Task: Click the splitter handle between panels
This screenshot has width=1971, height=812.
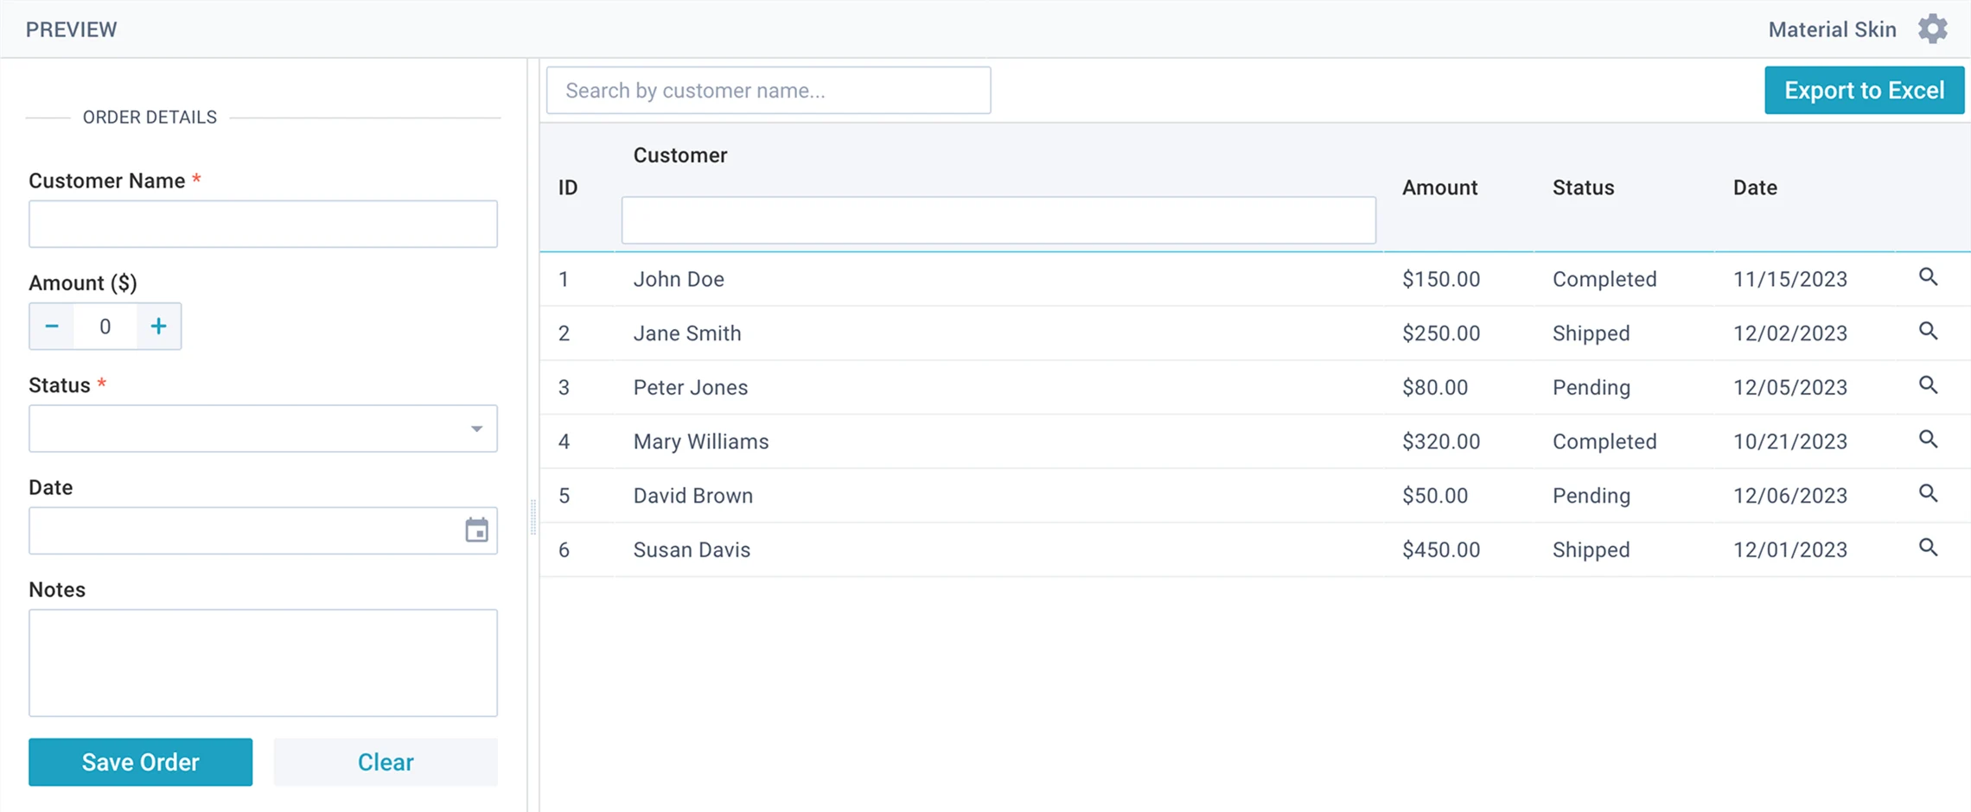Action: click(x=533, y=518)
